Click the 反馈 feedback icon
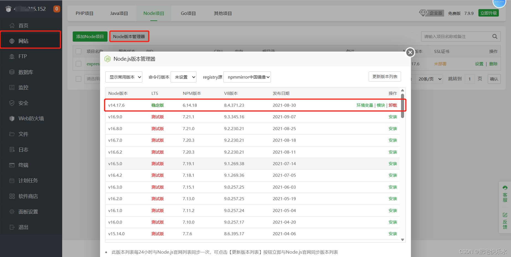The width and height of the screenshot is (511, 257). click(x=505, y=215)
